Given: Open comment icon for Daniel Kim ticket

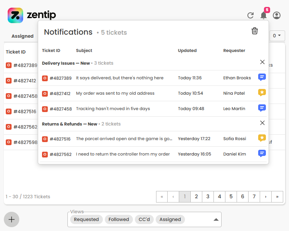Looking at the screenshot, I should (262, 154).
